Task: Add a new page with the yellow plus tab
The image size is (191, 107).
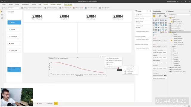Action: (x=56, y=103)
